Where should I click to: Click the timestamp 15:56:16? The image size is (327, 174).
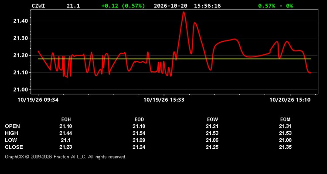click(x=207, y=6)
